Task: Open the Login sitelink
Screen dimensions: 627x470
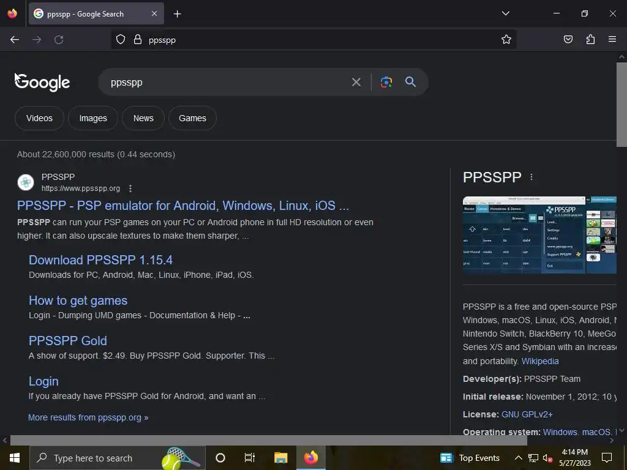Action: pyautogui.click(x=43, y=381)
